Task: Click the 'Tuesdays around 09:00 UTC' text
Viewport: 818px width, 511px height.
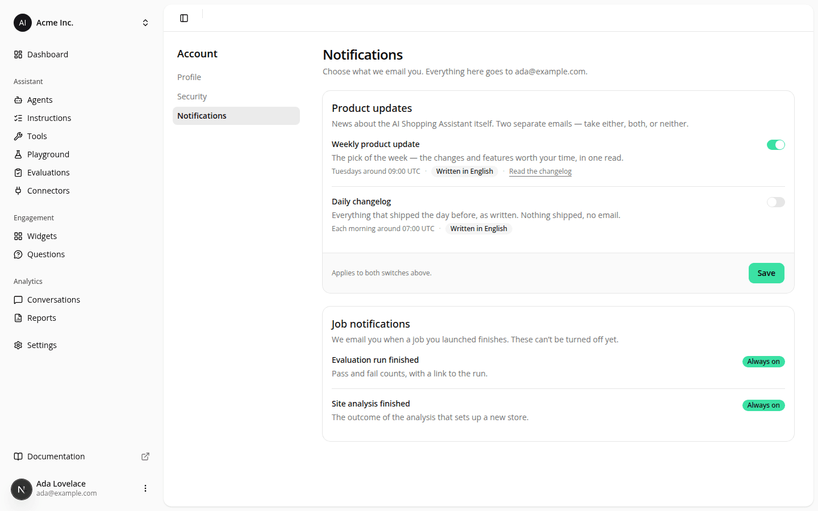Action: [x=376, y=171]
